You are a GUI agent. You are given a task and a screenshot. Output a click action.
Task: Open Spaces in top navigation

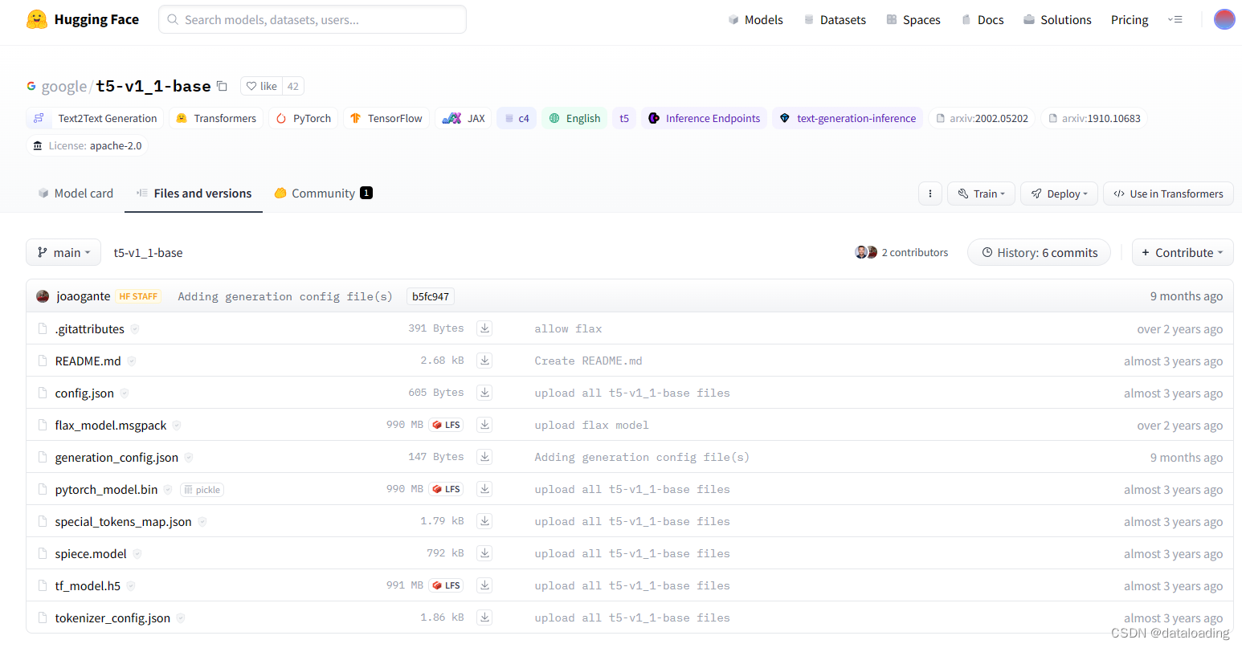point(913,19)
